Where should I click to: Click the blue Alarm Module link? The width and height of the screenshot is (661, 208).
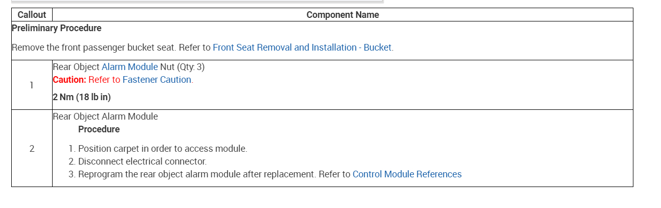pyautogui.click(x=130, y=67)
